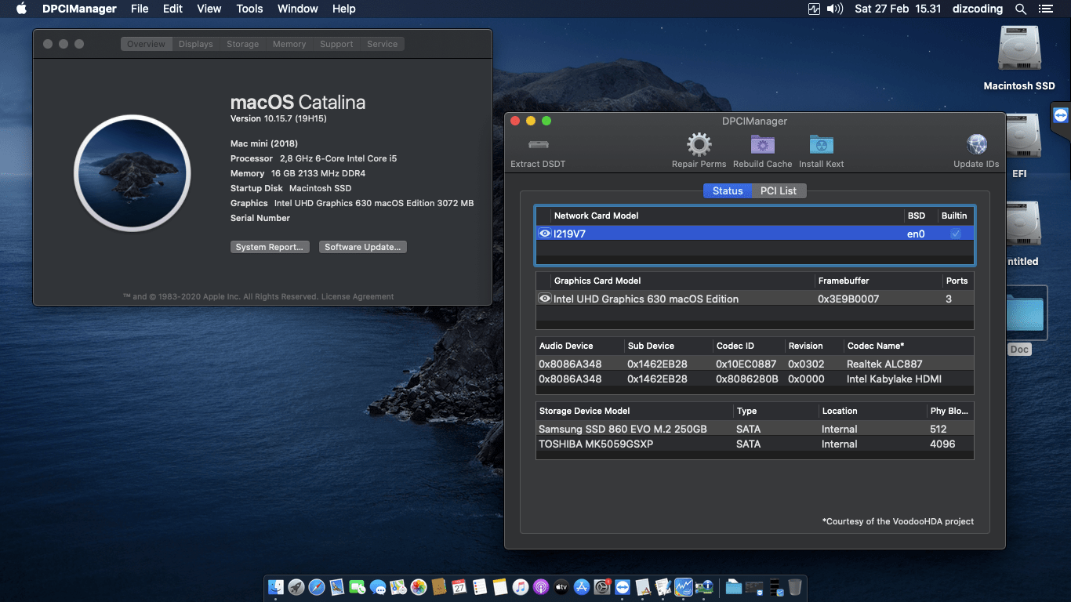
Task: Open the Window menu
Action: [x=298, y=9]
